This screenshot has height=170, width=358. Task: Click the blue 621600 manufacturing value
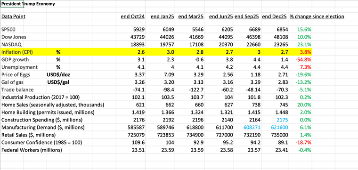280,127
